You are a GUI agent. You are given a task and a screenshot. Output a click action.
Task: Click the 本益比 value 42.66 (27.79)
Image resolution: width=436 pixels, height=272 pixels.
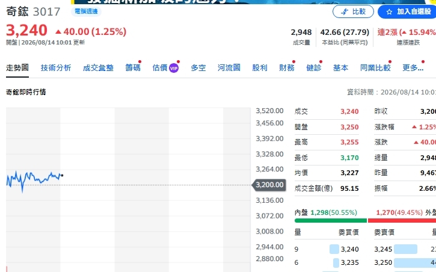point(345,32)
